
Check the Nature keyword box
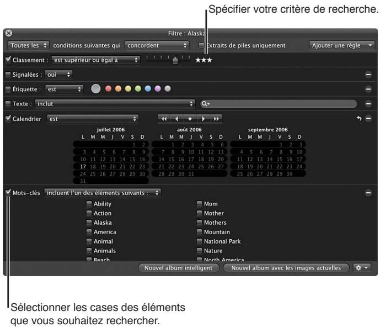[199, 251]
